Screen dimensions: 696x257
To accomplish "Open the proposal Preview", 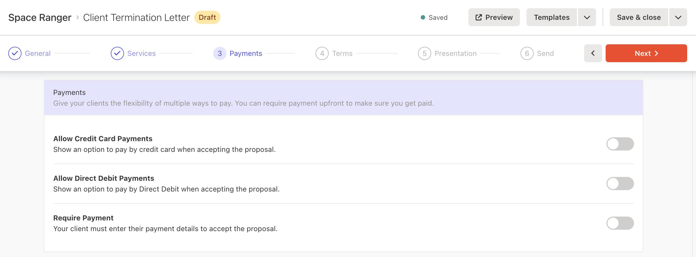I will point(494,17).
